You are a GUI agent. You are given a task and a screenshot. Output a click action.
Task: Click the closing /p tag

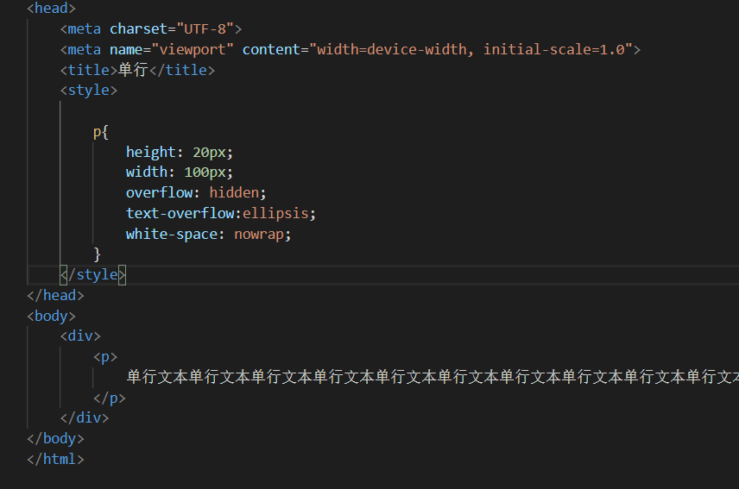110,398
